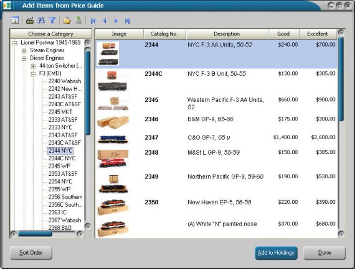Go to the previous record arrow
Image resolution: width=355 pixels, height=269 pixels.
105,21
